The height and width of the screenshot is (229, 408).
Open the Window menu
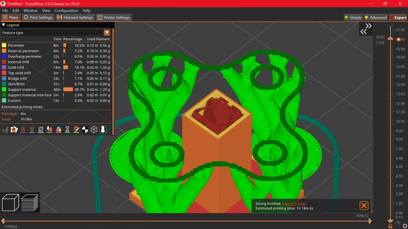(x=30, y=11)
